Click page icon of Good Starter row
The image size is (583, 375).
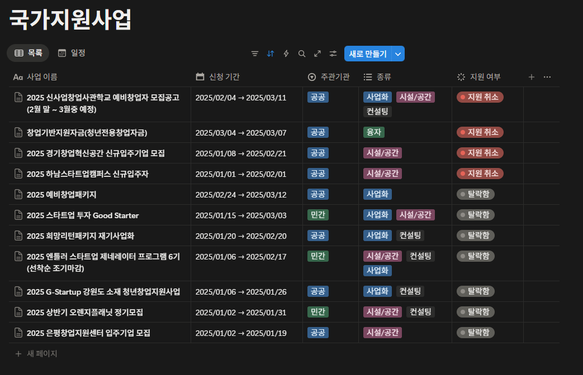[x=18, y=215]
